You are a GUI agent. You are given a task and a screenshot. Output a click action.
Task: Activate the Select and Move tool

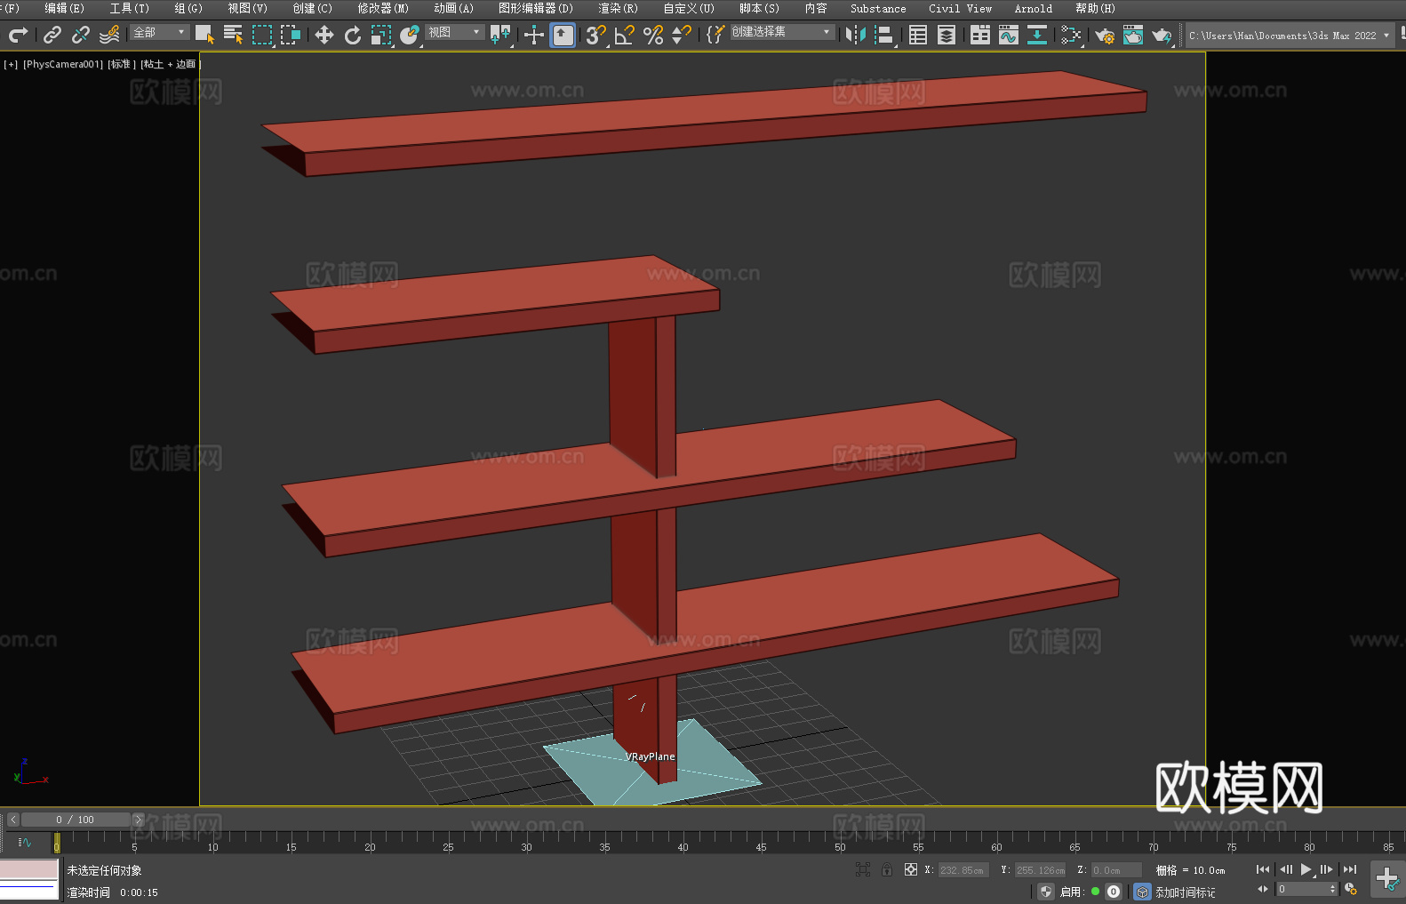324,35
